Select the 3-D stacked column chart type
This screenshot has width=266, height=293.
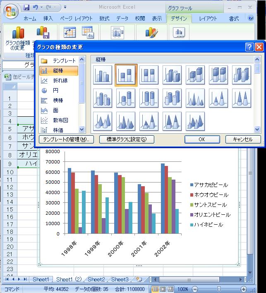(x=195, y=75)
